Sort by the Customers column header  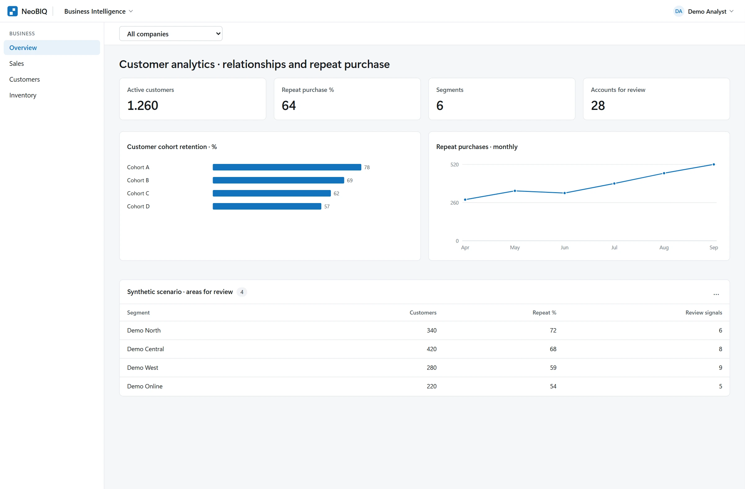pyautogui.click(x=423, y=312)
